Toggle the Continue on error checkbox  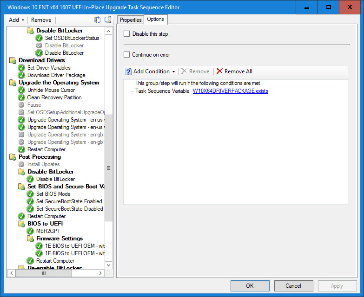coord(127,55)
